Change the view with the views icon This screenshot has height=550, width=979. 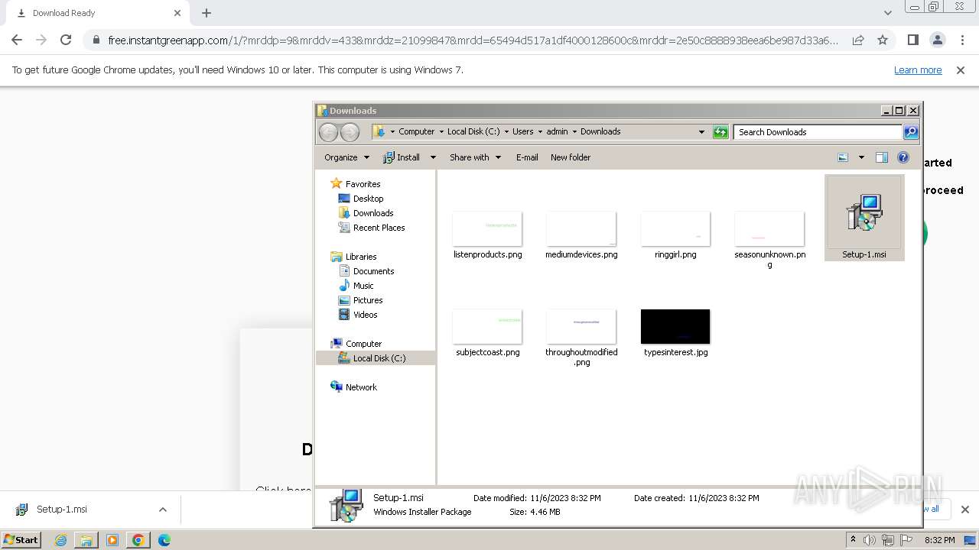pos(843,157)
